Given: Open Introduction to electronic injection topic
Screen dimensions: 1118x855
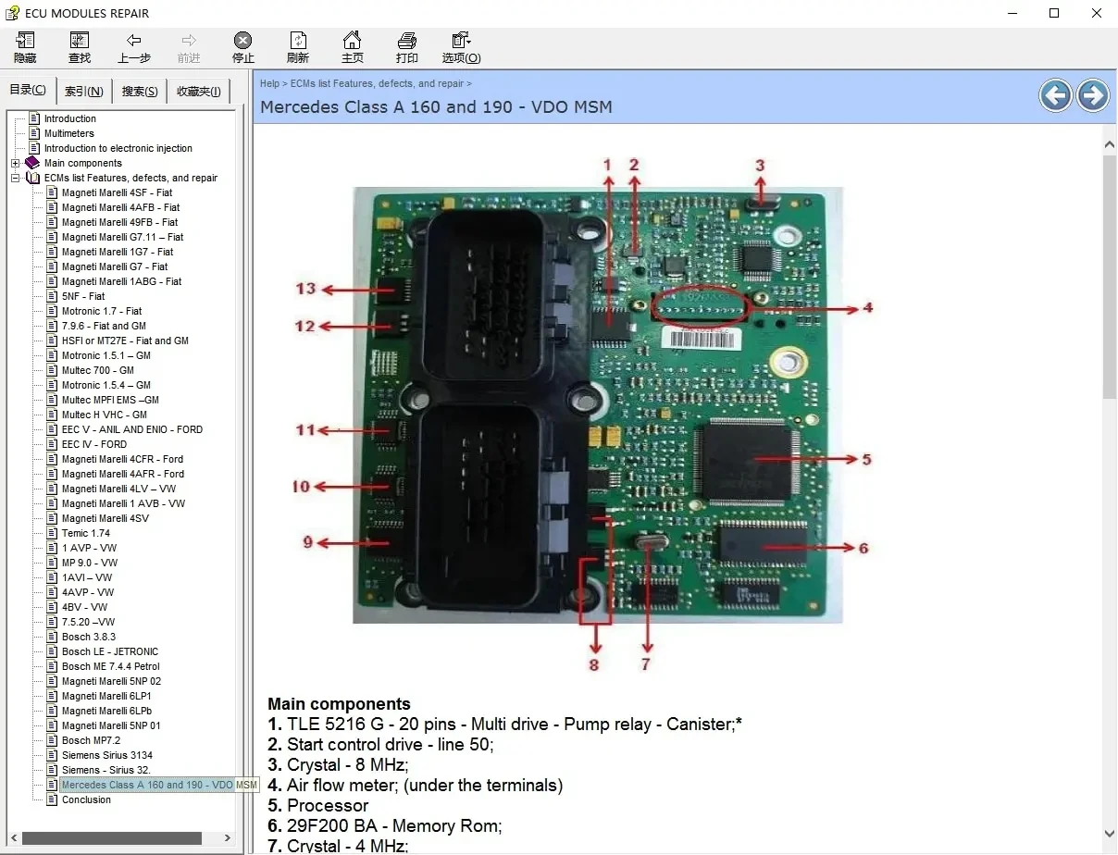Looking at the screenshot, I should [x=118, y=148].
